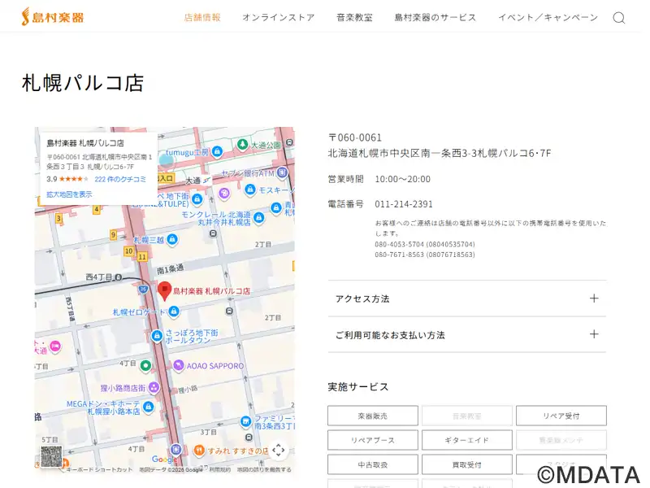Click the リペア受付 service button

click(561, 416)
